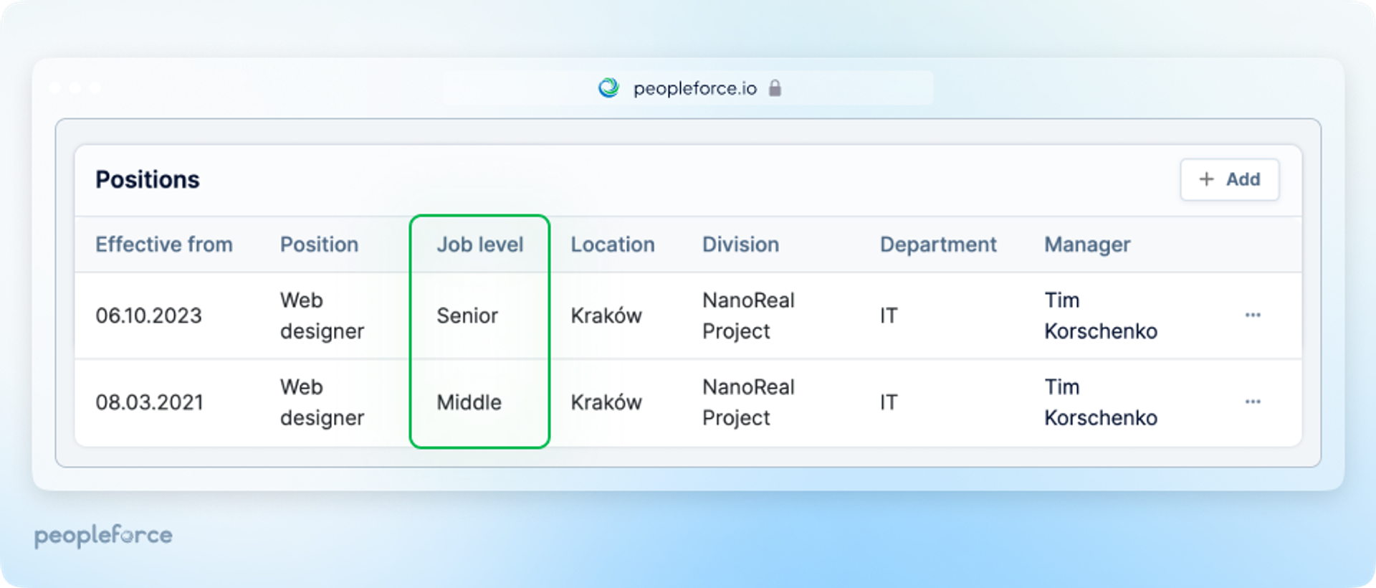Click the padlock icon in the address bar

(775, 88)
